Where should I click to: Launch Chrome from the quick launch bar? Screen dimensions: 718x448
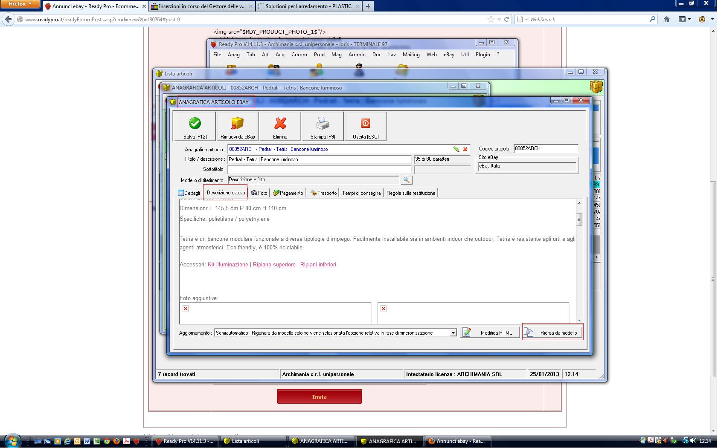tap(107, 441)
